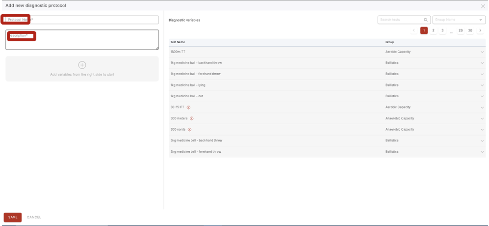
Task: Go to next page using right arrow
Action: pyautogui.click(x=480, y=30)
